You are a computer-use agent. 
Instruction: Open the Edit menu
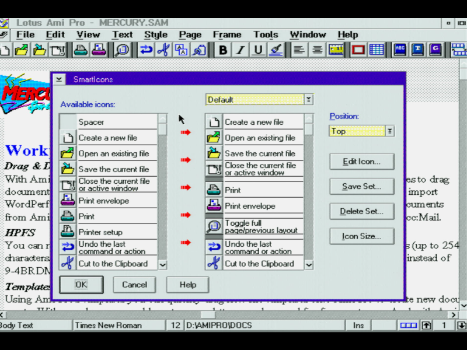coord(55,34)
